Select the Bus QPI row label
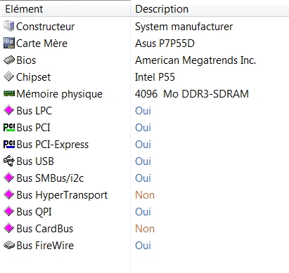This screenshot has height=273, width=289. 34,212
